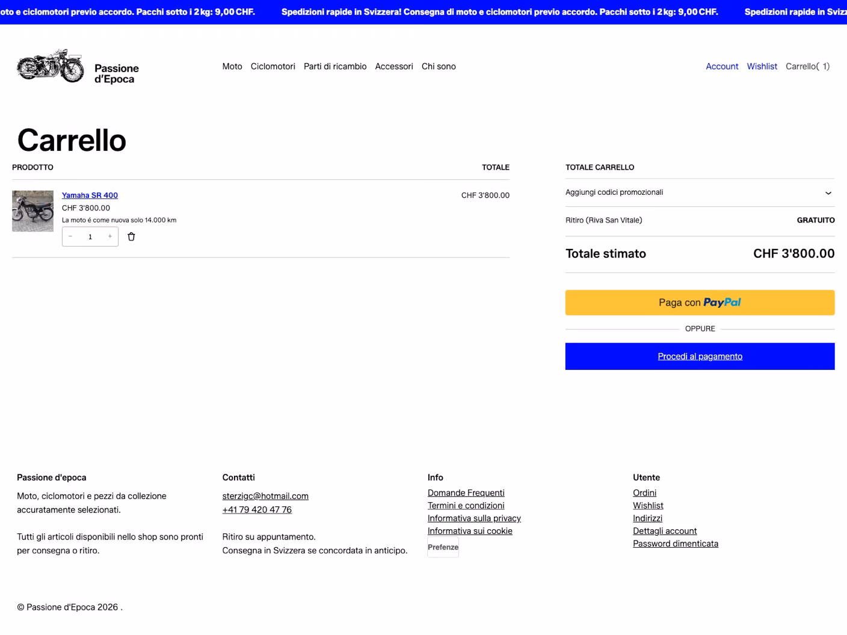Open the Accessori section
The width and height of the screenshot is (847, 635).
394,67
